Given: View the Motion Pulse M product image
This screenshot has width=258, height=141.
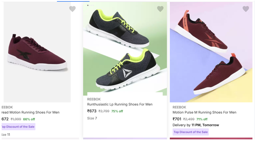Looking at the screenshot, I should 211,52.
